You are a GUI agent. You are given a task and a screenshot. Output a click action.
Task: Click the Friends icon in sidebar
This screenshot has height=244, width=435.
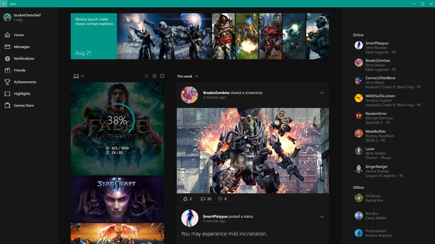click(x=7, y=70)
